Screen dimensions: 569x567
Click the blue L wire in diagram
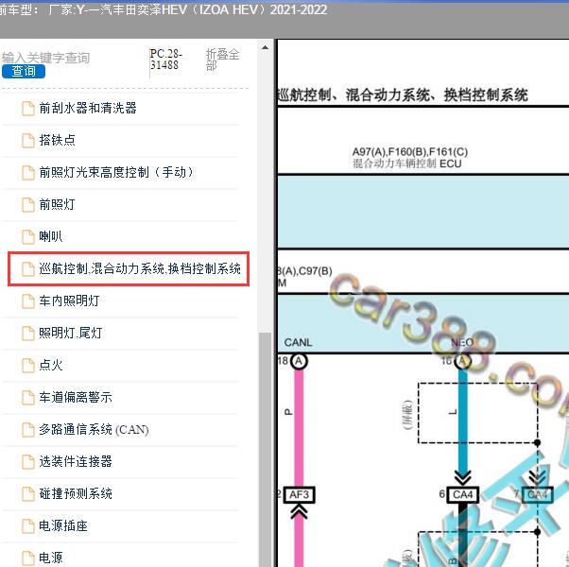pyautogui.click(x=463, y=421)
